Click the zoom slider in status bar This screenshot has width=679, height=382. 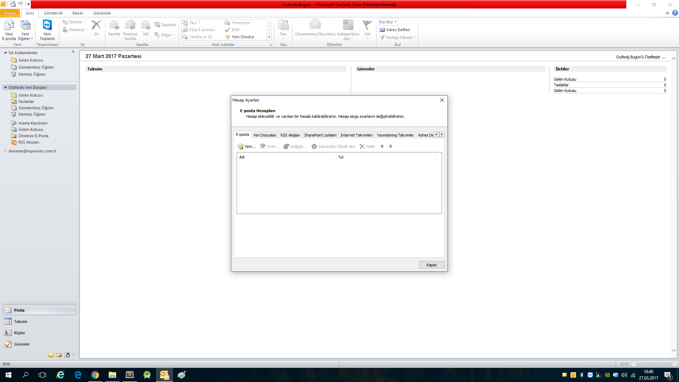click(x=654, y=364)
